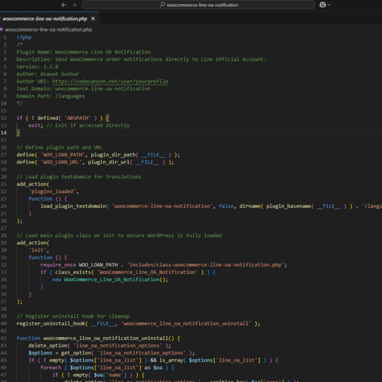Go forward using the right arrow

(x=74, y=5)
